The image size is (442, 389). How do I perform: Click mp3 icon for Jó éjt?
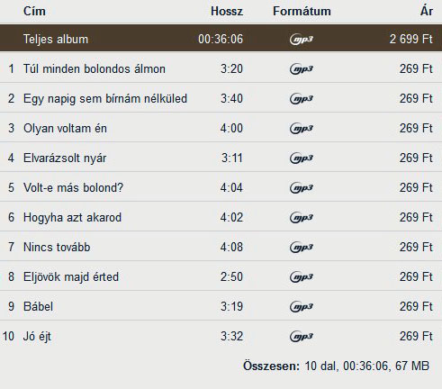point(302,337)
